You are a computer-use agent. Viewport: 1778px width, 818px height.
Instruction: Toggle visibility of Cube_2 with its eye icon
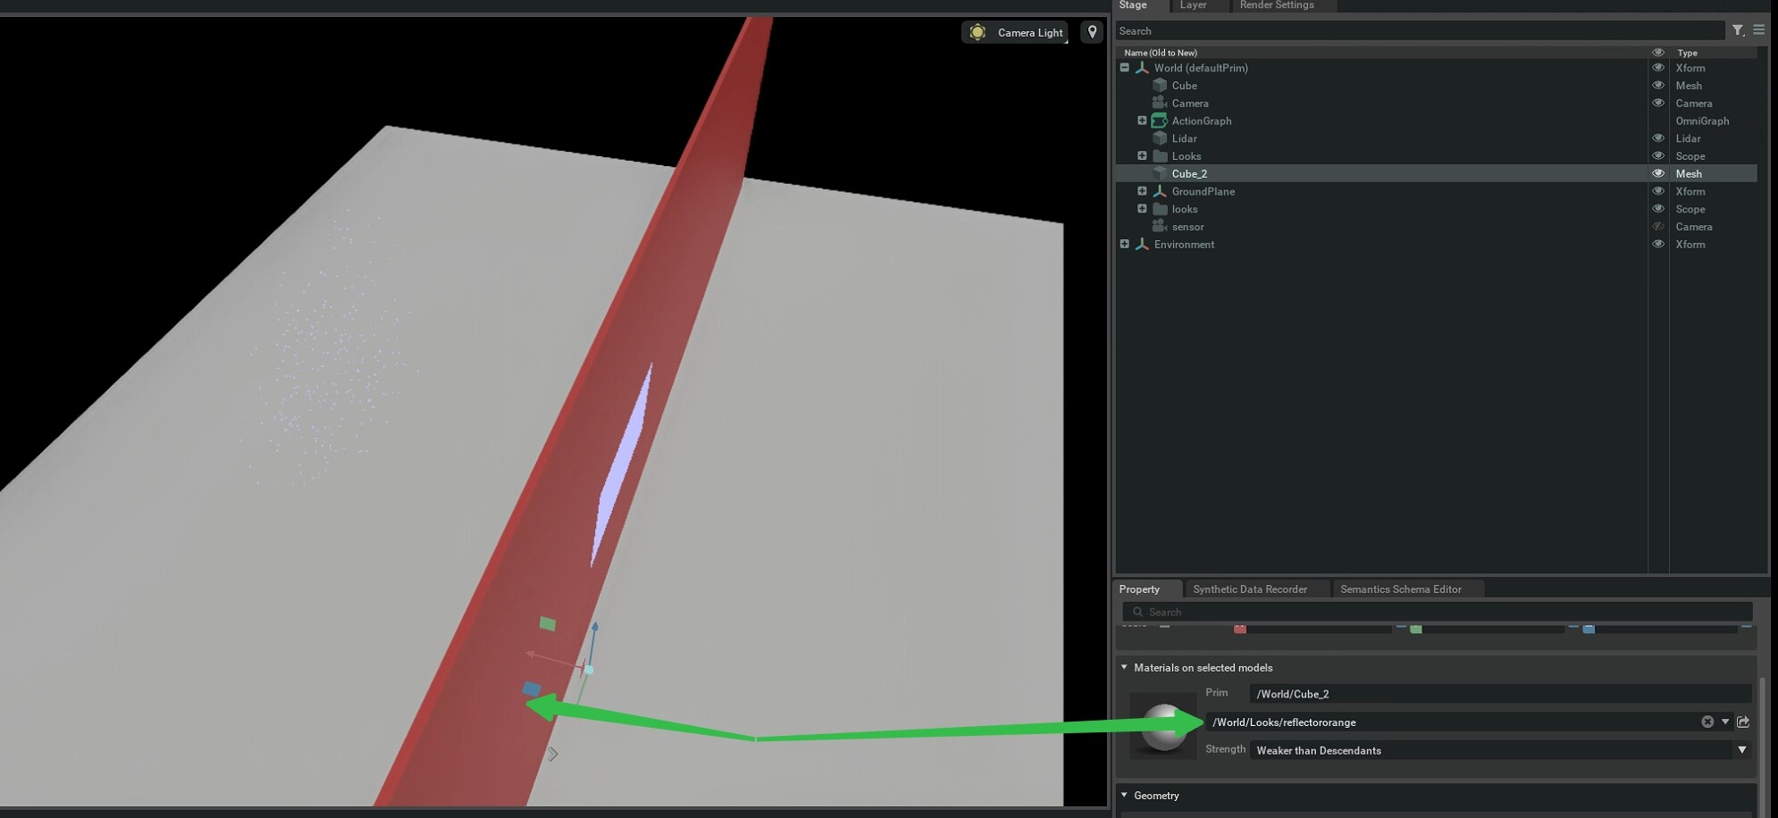1659,173
